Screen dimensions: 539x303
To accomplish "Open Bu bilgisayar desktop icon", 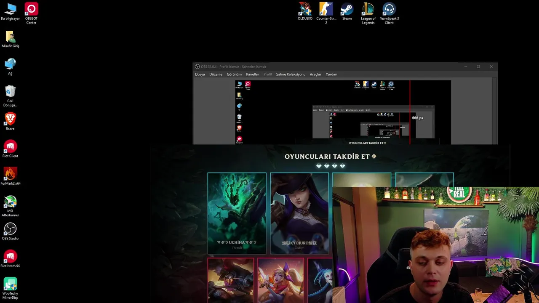I will click(10, 12).
